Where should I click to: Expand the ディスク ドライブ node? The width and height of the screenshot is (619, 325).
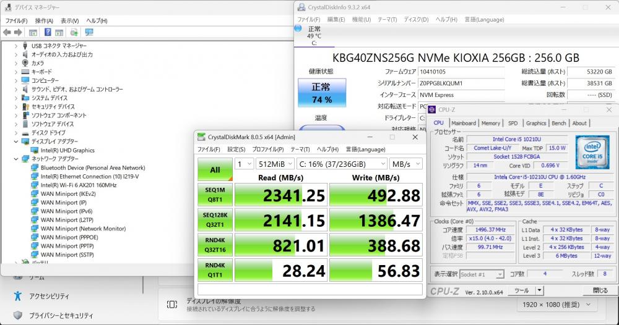[16, 133]
